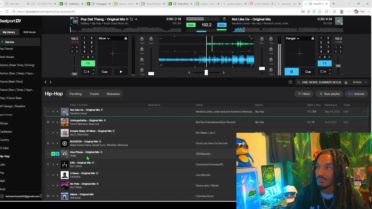Viewport: 372px width, 209px height.
Task: Zoom in the waveform with plus icon
Action: 251,38
